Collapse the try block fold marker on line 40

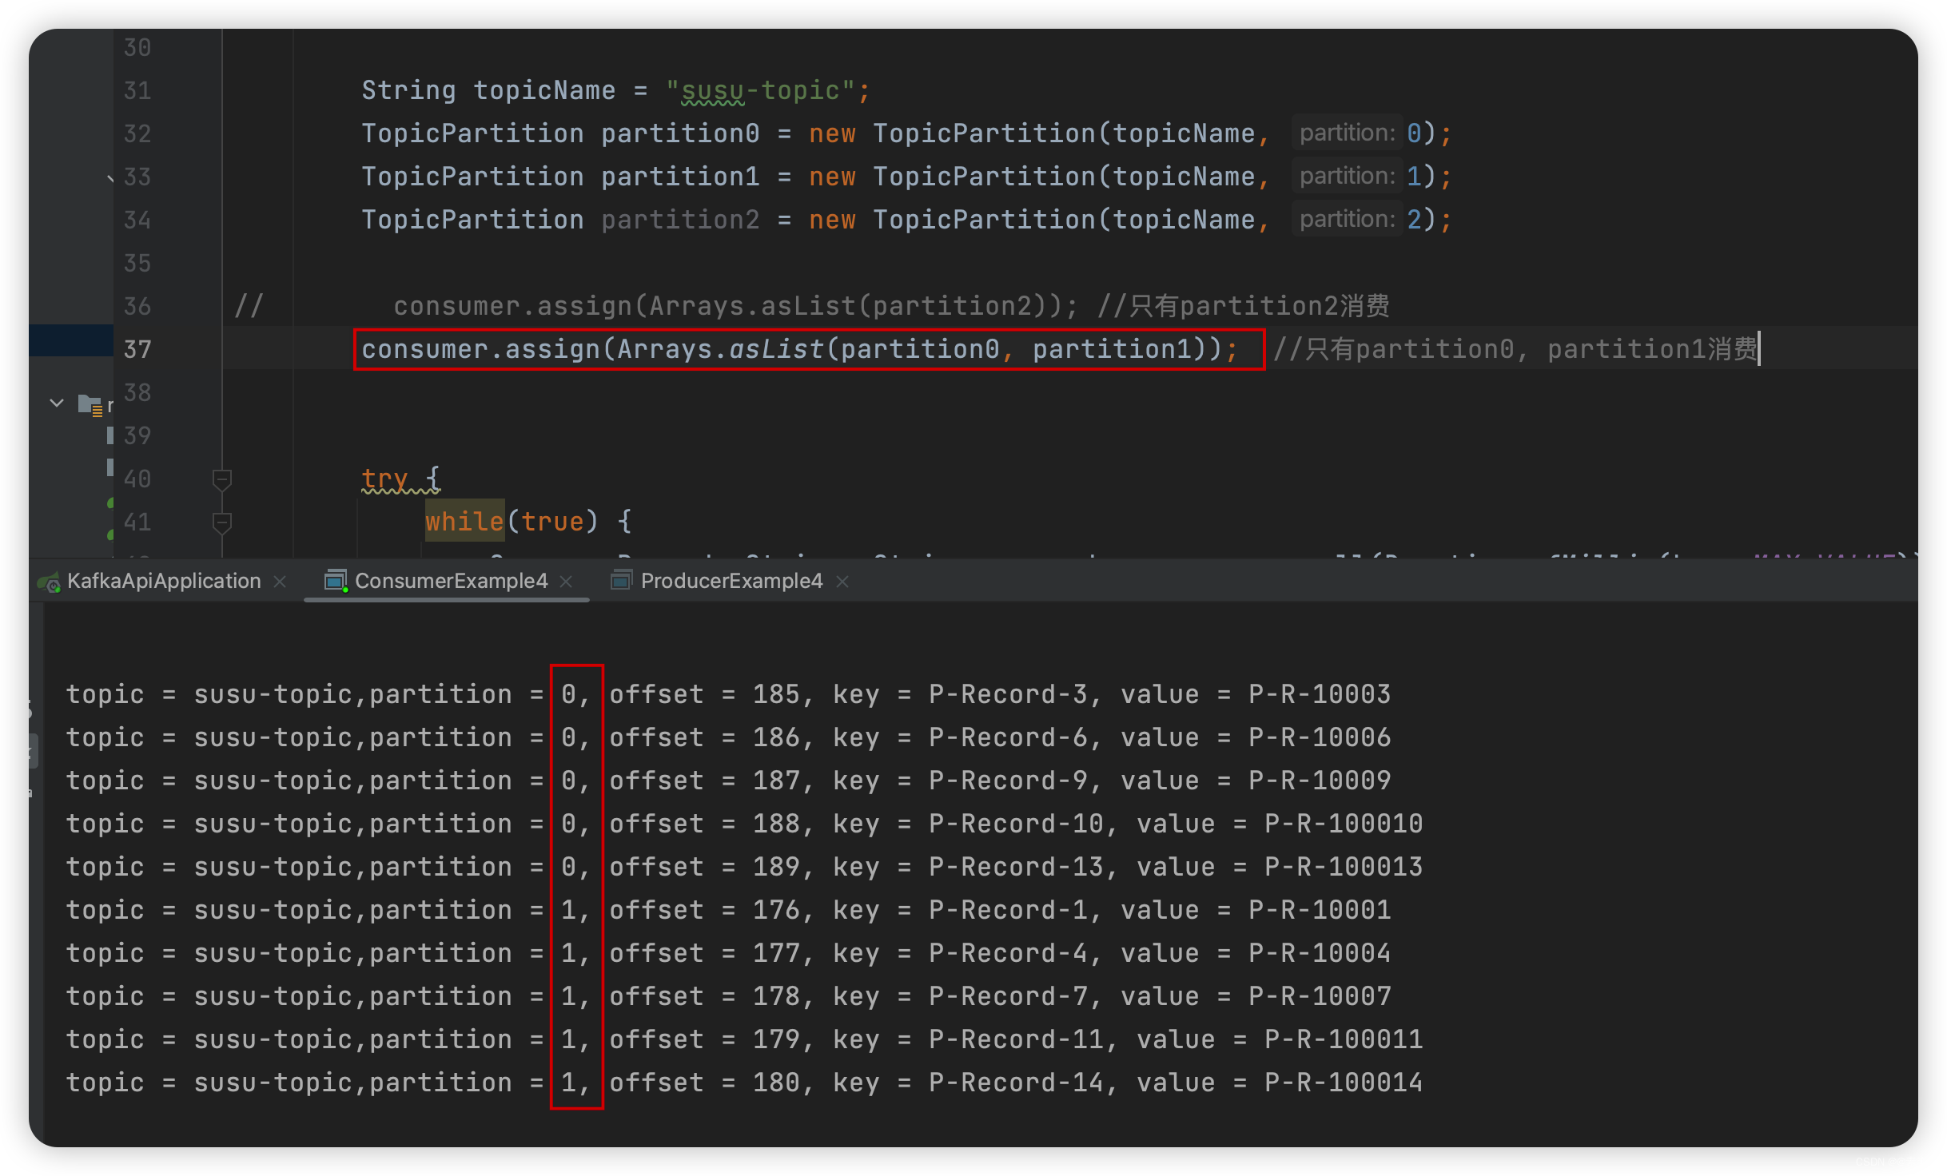(222, 479)
